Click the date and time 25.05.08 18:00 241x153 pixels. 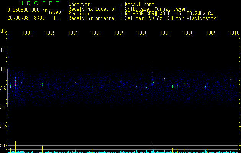[26, 18]
